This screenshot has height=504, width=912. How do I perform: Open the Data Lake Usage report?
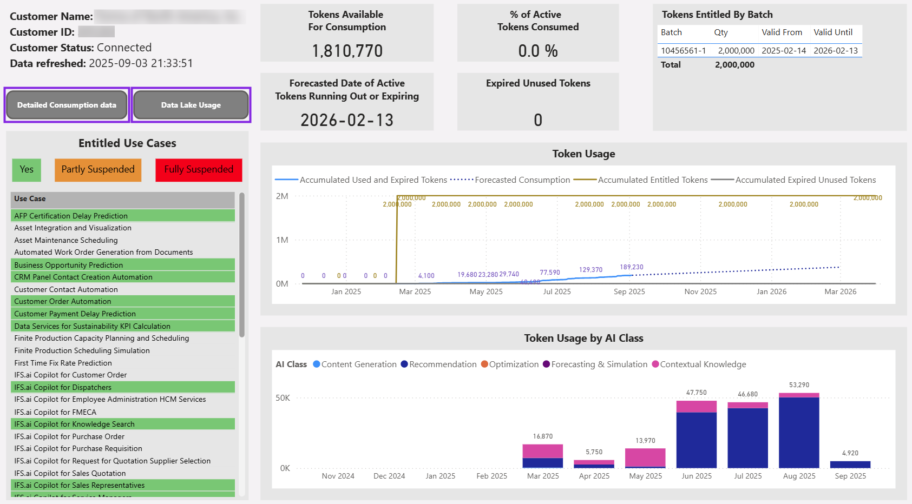[191, 105]
